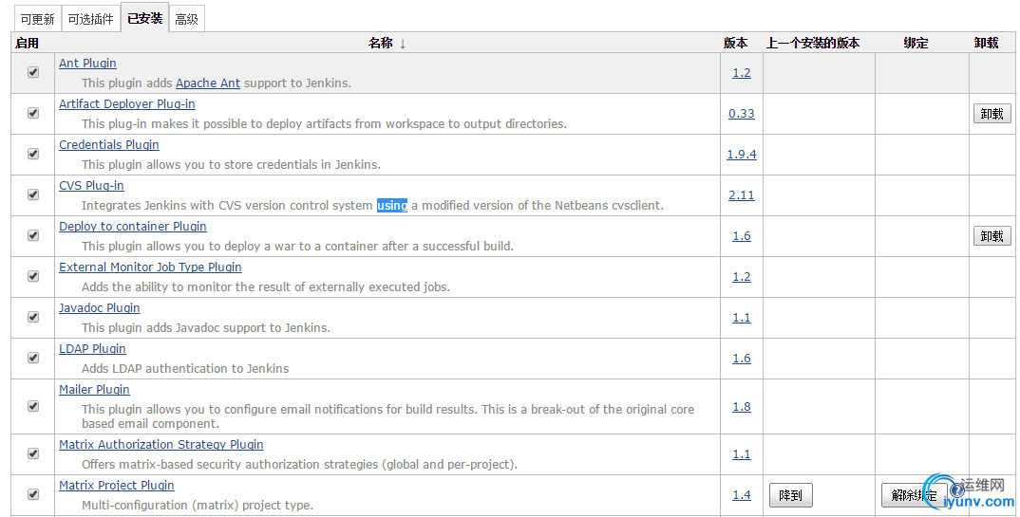Open the CVS Plug-in link
Viewport: 1020px width, 517px height.
91,186
